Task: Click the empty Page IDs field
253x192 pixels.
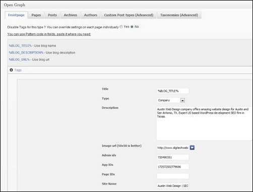Action: pyautogui.click(x=173, y=176)
